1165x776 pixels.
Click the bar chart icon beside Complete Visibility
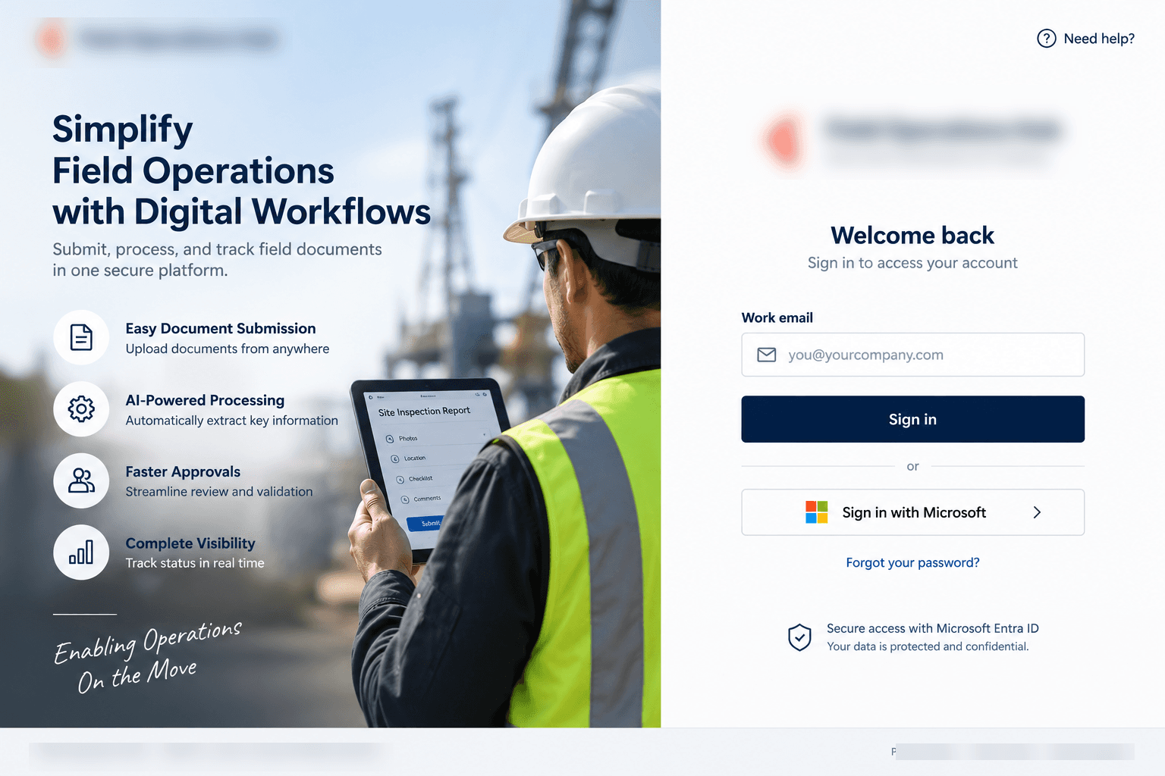[x=81, y=552]
